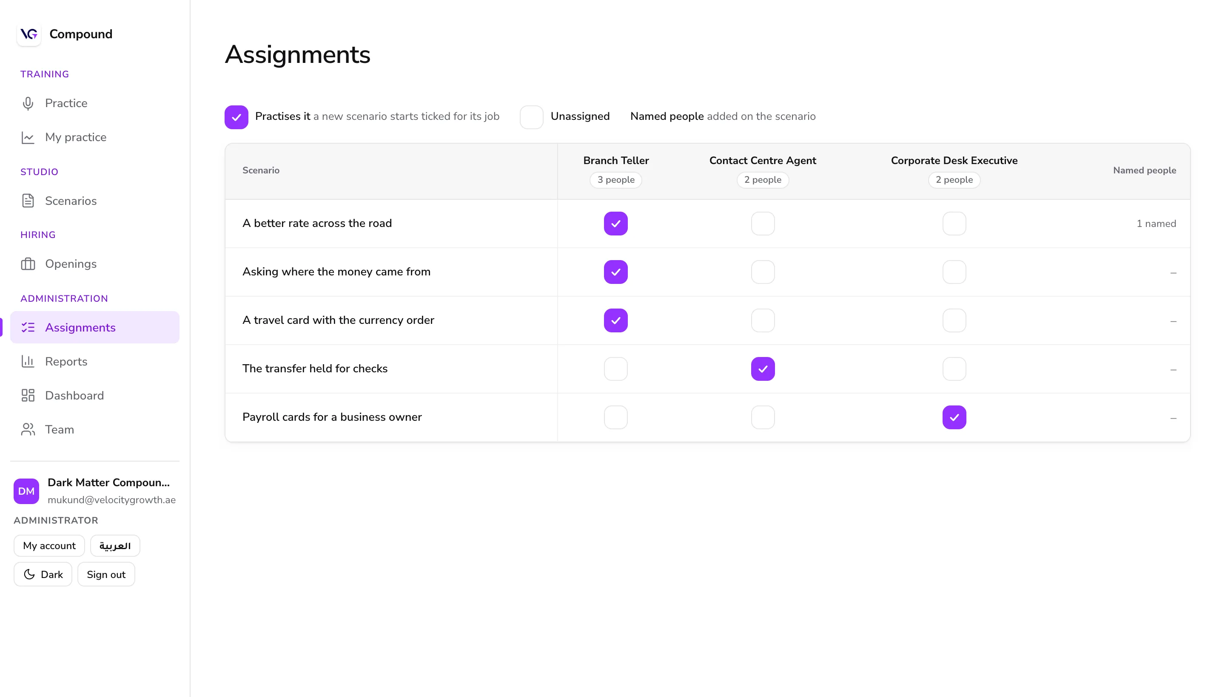This screenshot has width=1225, height=697.
Task: Click 'Payroll cards for a business owner' scenario
Action: coord(332,417)
